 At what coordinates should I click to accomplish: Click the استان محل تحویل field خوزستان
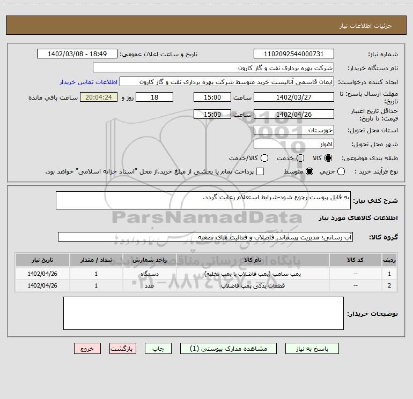(294, 130)
